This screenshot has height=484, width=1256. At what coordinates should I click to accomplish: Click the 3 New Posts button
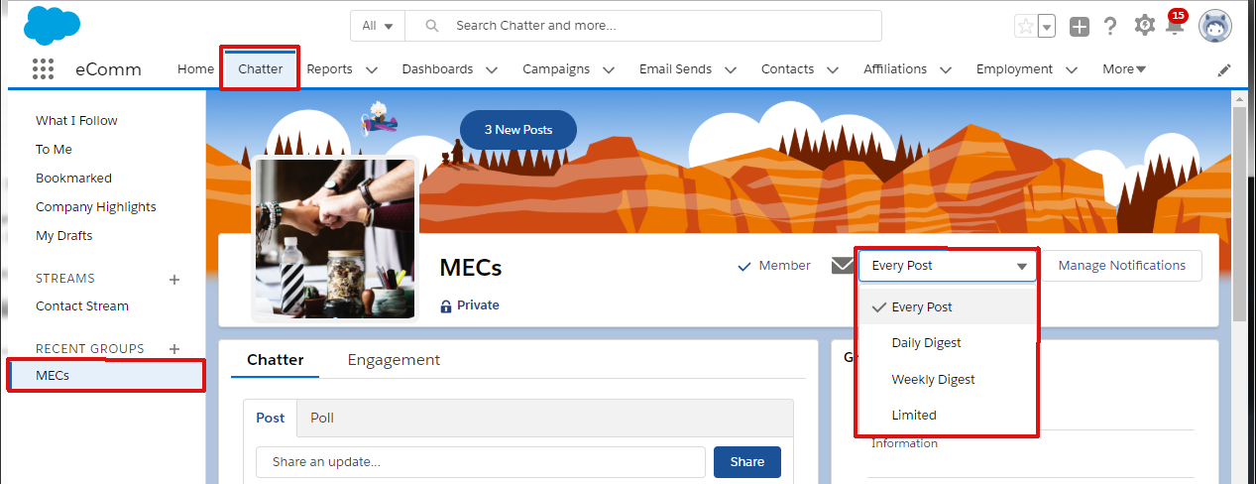click(x=518, y=130)
